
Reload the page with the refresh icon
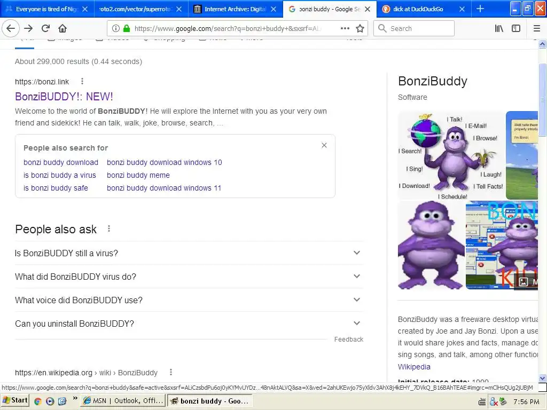(45, 28)
